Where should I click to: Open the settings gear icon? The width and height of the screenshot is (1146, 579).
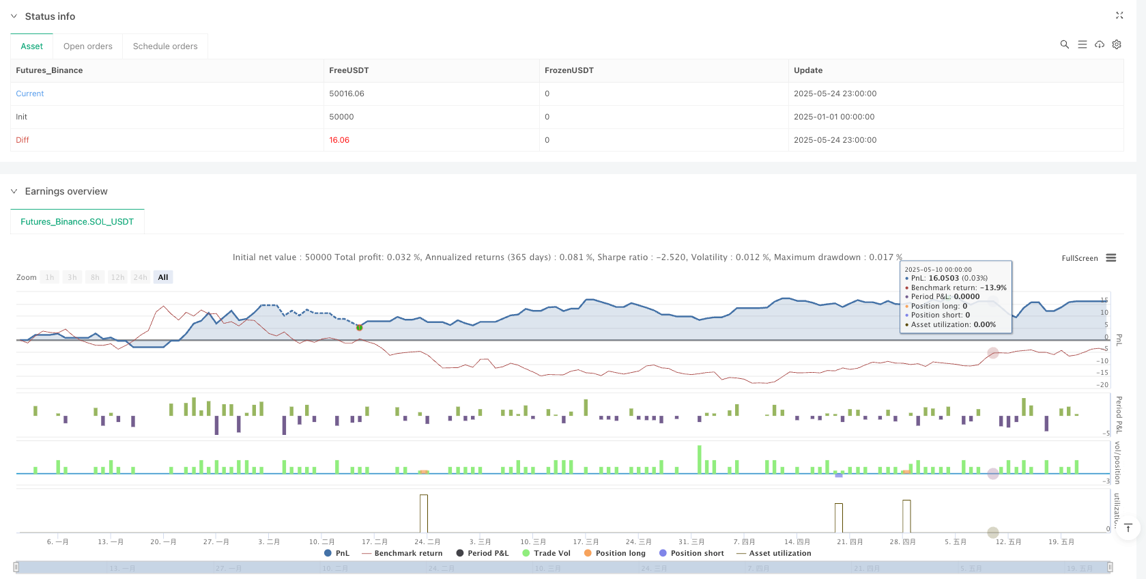pos(1117,44)
